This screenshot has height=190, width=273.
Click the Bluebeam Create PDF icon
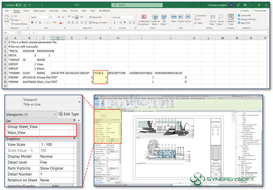[239, 16]
